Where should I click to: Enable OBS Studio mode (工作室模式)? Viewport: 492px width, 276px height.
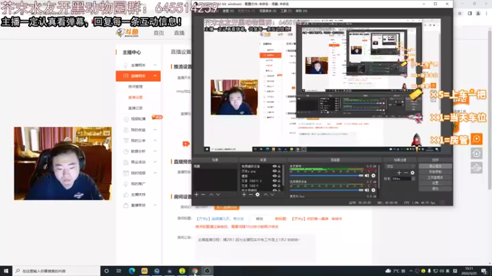coord(435,177)
